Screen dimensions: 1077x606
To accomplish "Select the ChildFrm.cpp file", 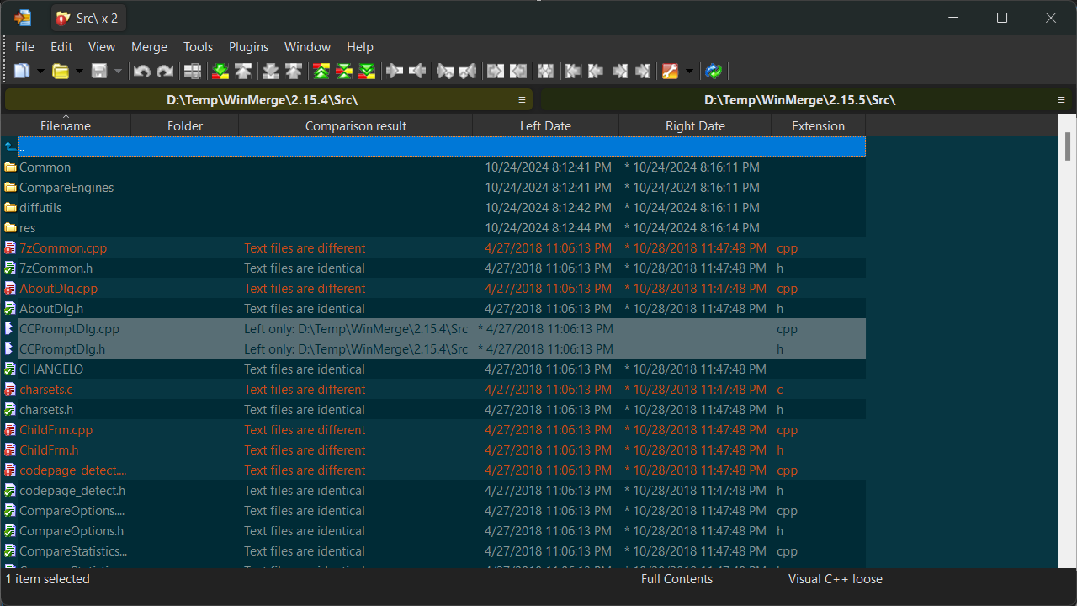I will 433,430.
